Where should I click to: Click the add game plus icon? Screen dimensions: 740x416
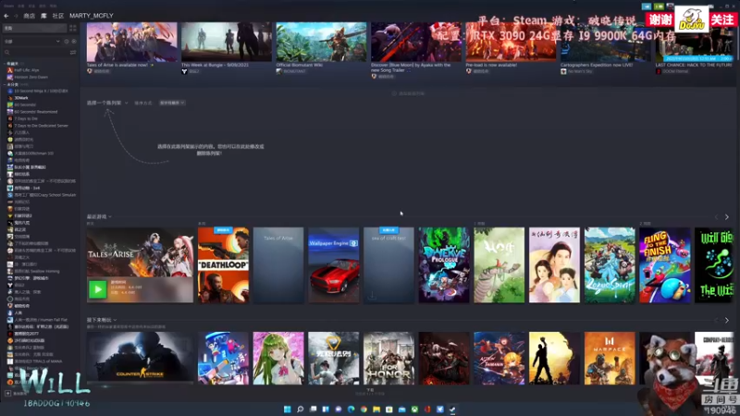point(7,393)
